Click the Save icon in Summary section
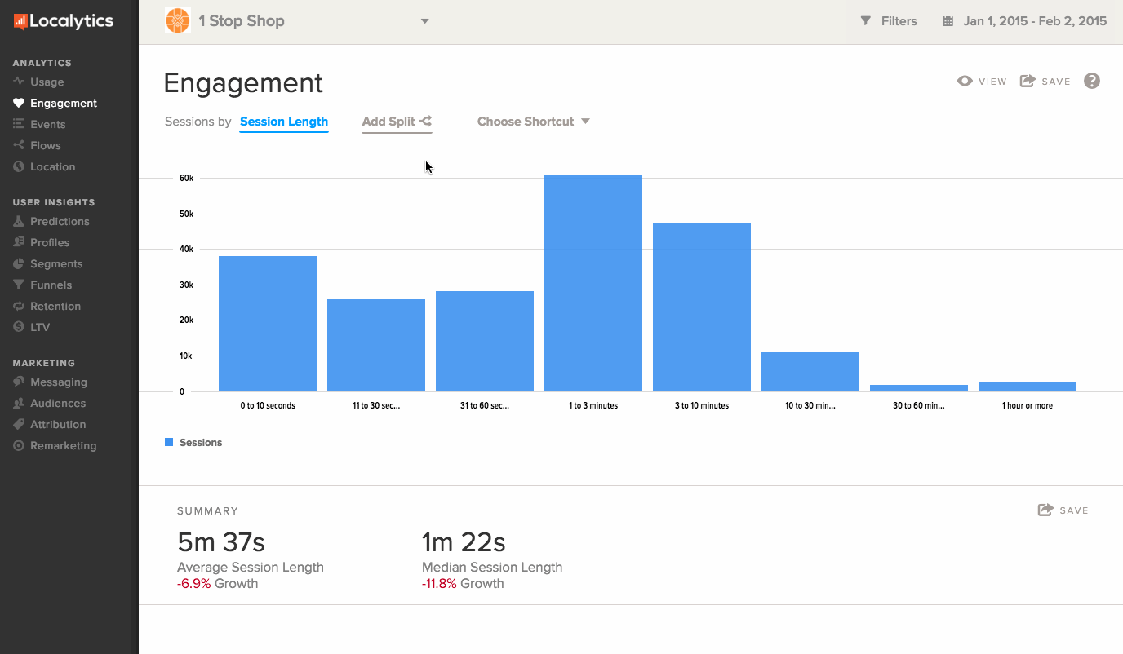This screenshot has width=1123, height=654. (x=1045, y=510)
